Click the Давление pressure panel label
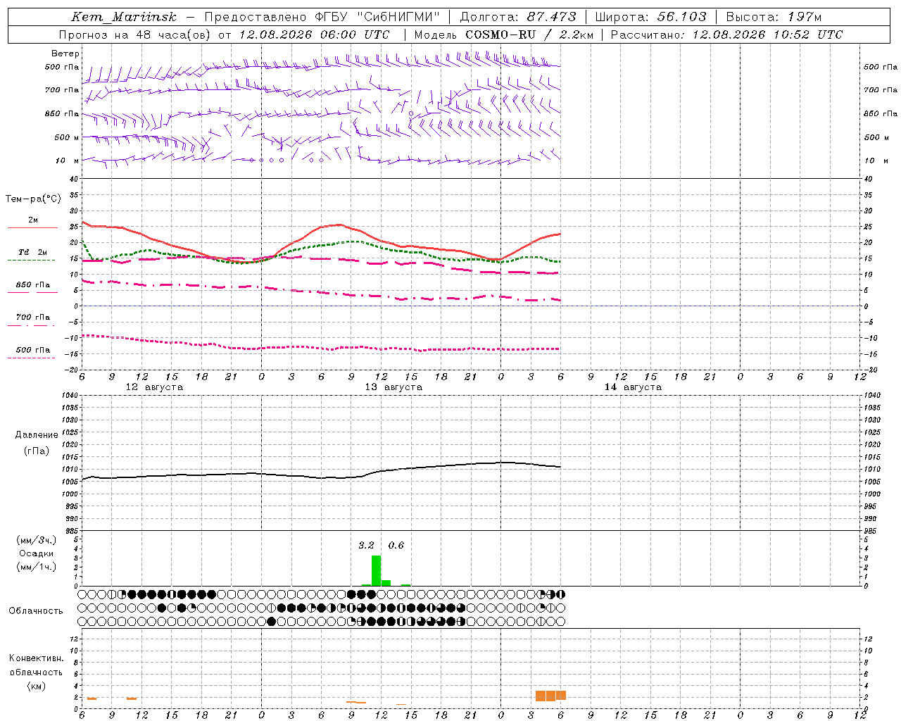Screen dimensions: 901x721 (x=37, y=435)
